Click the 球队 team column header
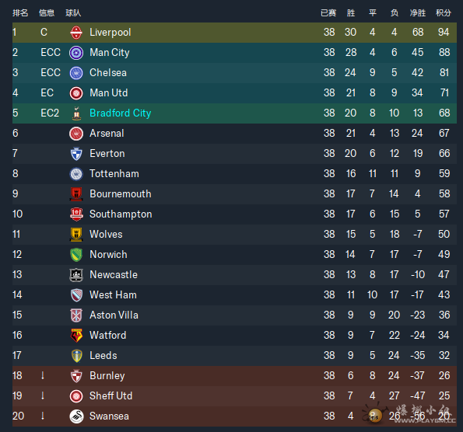 click(73, 13)
